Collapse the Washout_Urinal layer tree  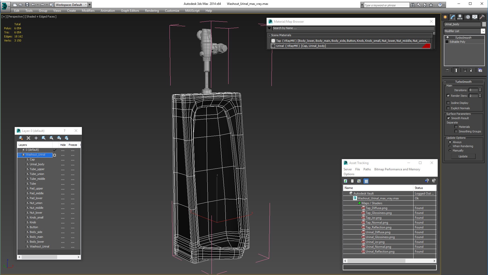tap(19, 155)
